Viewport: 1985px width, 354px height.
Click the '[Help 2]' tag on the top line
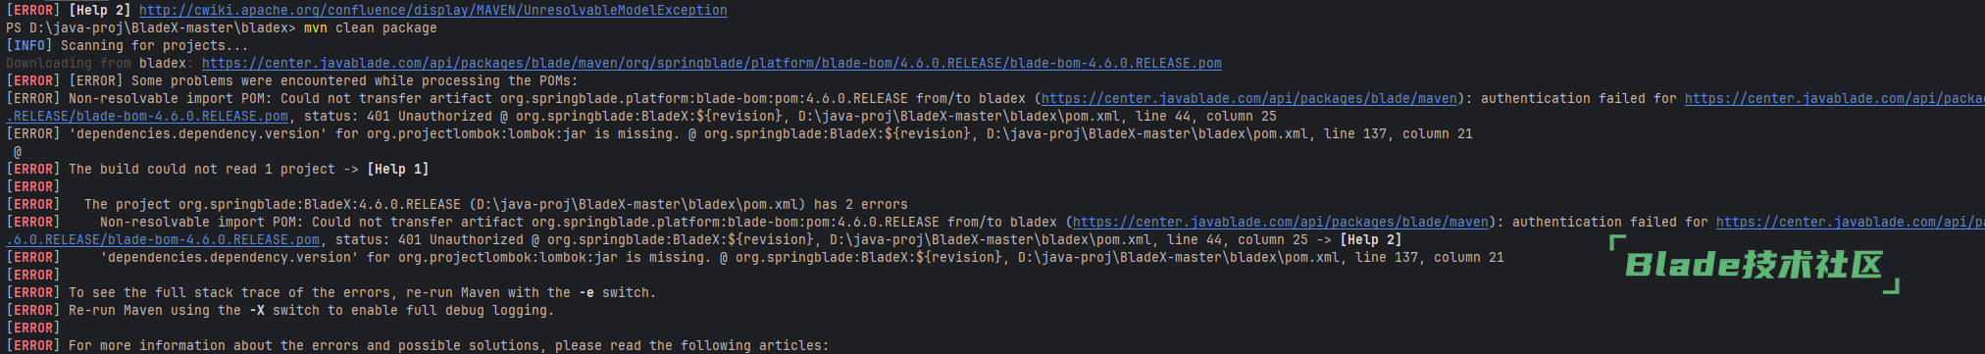point(100,10)
